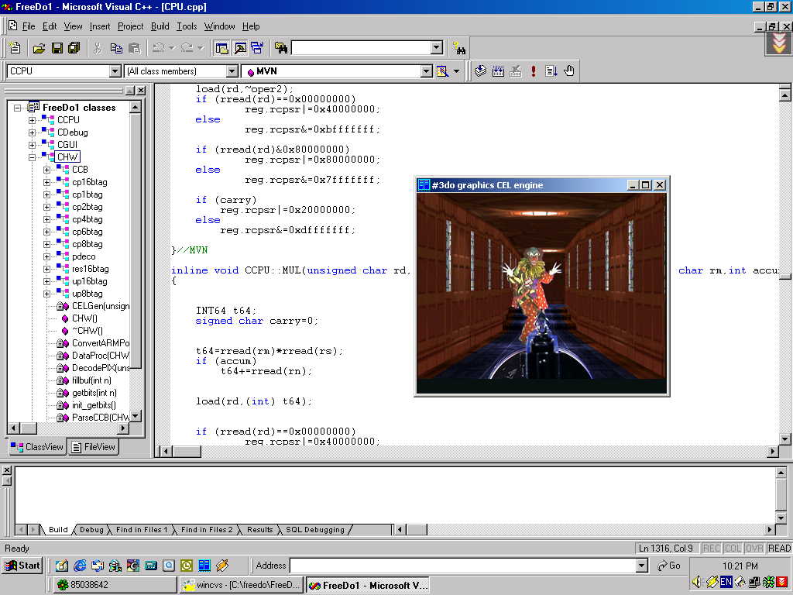793x595 pixels.
Task: Close the workspace panel with its X button
Action: [141, 91]
